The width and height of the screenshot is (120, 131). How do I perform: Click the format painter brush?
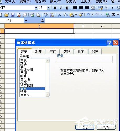tap(81, 15)
